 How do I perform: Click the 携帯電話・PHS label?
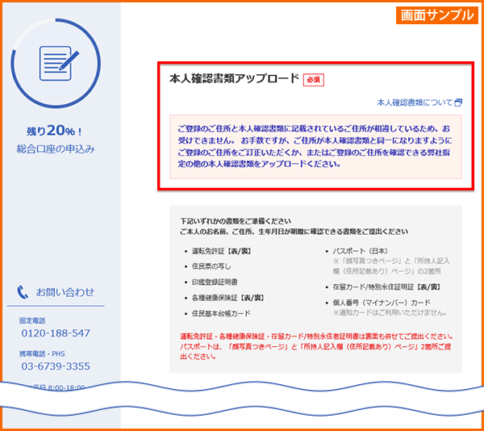pos(42,354)
